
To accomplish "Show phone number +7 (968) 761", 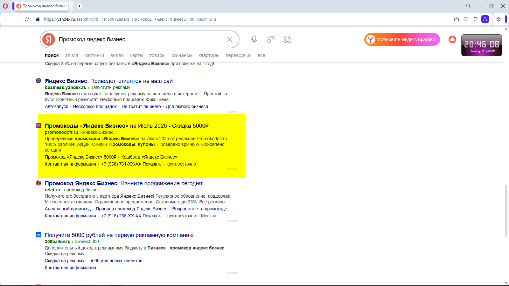I will point(131,164).
